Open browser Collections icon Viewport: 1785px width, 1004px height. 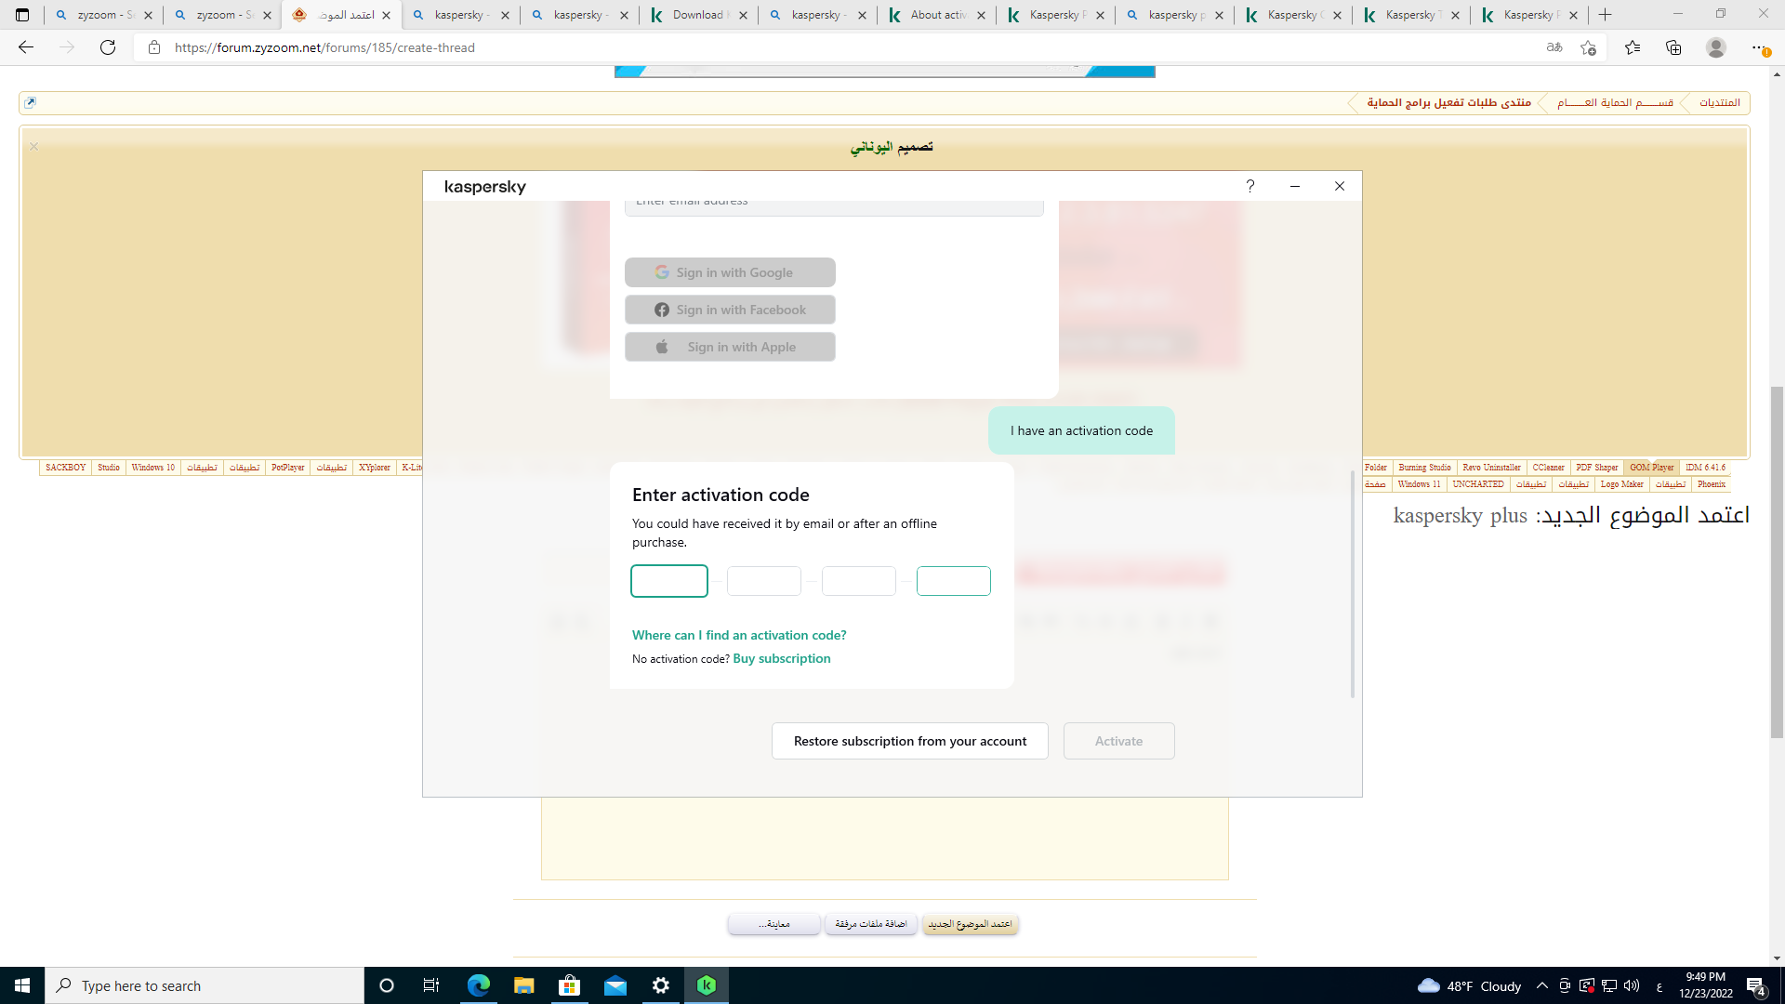1673,47
